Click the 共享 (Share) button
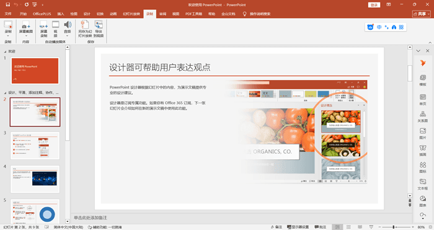The width and height of the screenshot is (434, 230). tap(421, 14)
